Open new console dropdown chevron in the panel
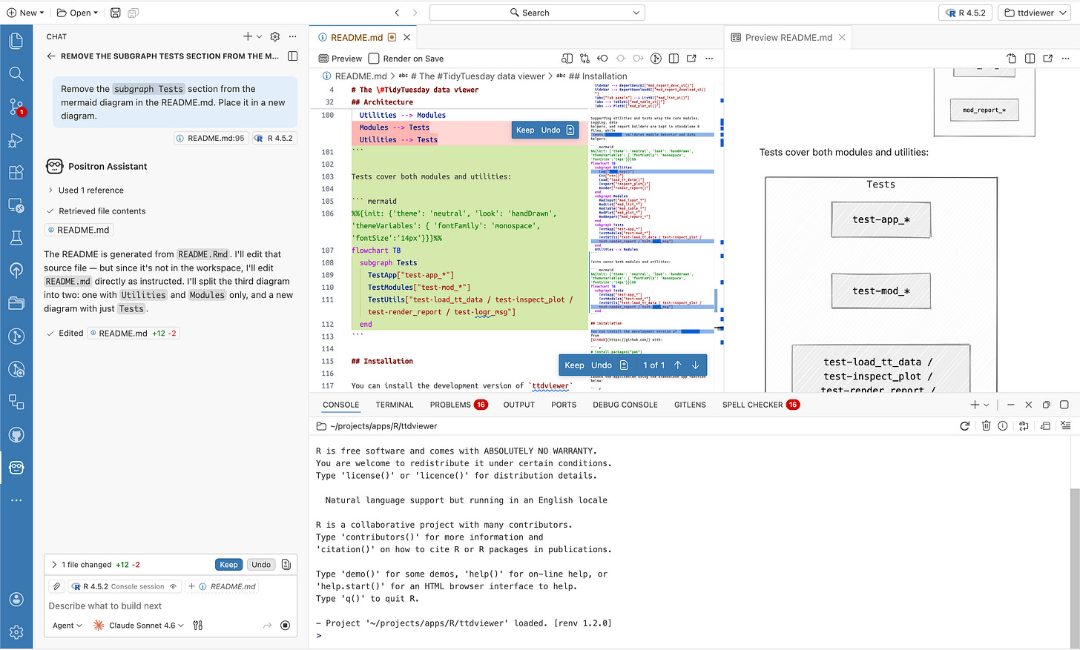The width and height of the screenshot is (1080, 650). 986,405
